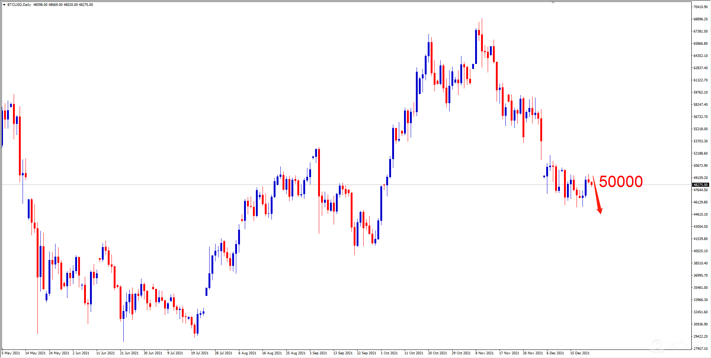The image size is (711, 358).
Task: Click the 70410.90 label on price scale
Action: click(700, 7)
